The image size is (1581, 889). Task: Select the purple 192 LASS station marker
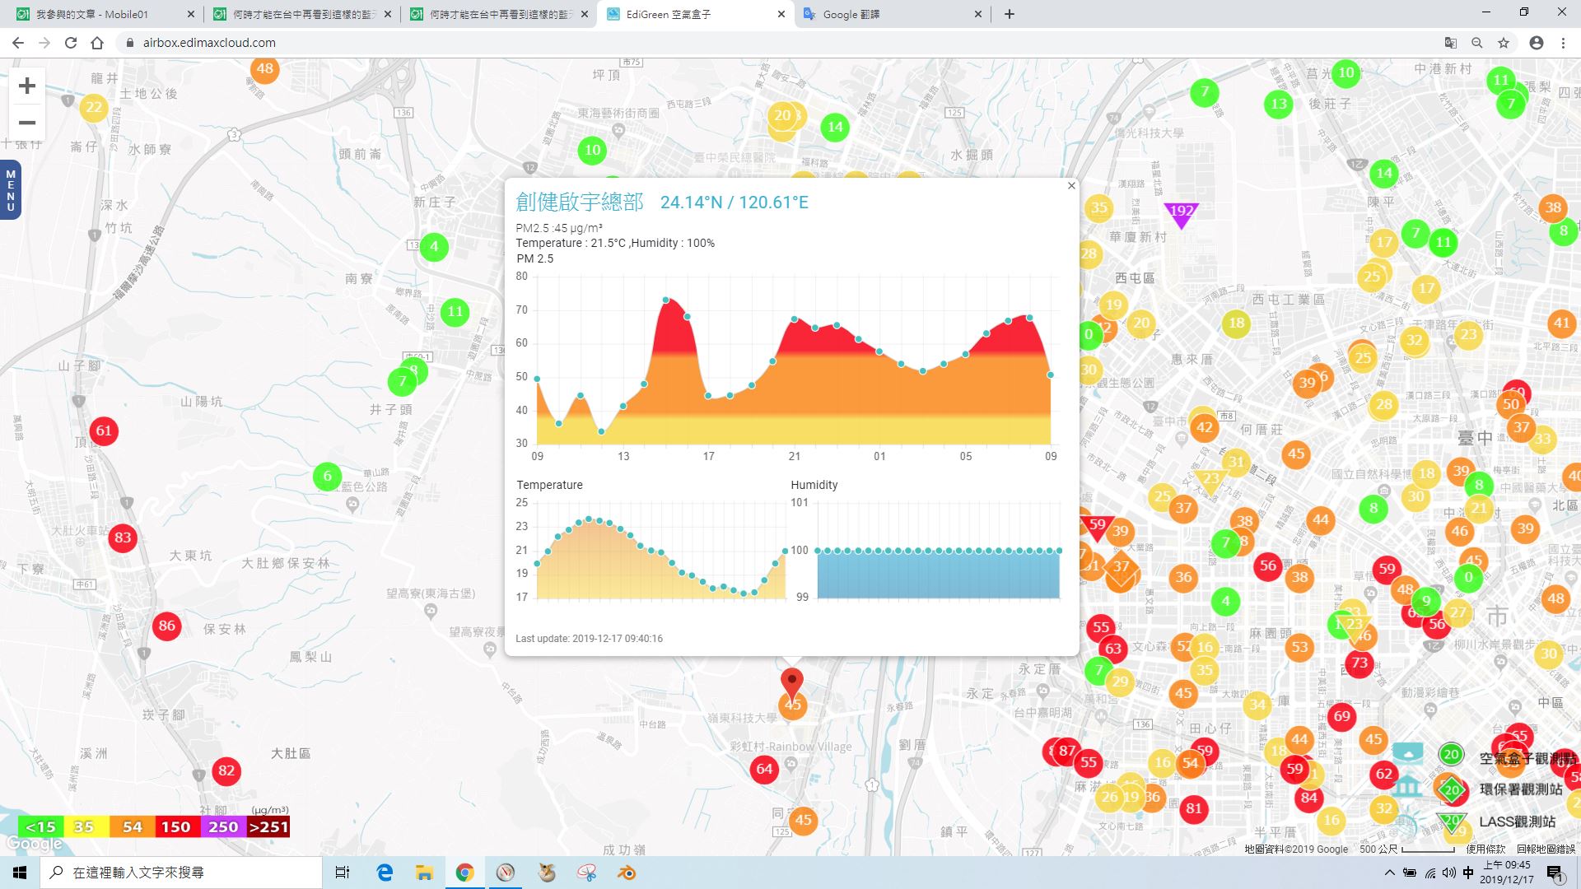coord(1181,214)
